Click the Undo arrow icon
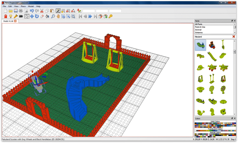The width and height of the screenshot is (238, 143). tap(32, 11)
